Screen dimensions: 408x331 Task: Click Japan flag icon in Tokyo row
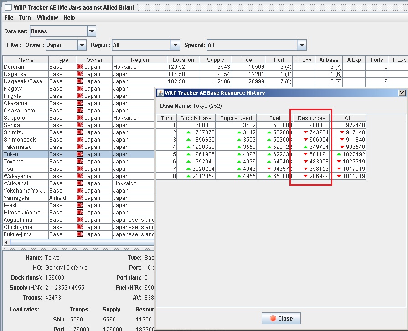point(80,154)
